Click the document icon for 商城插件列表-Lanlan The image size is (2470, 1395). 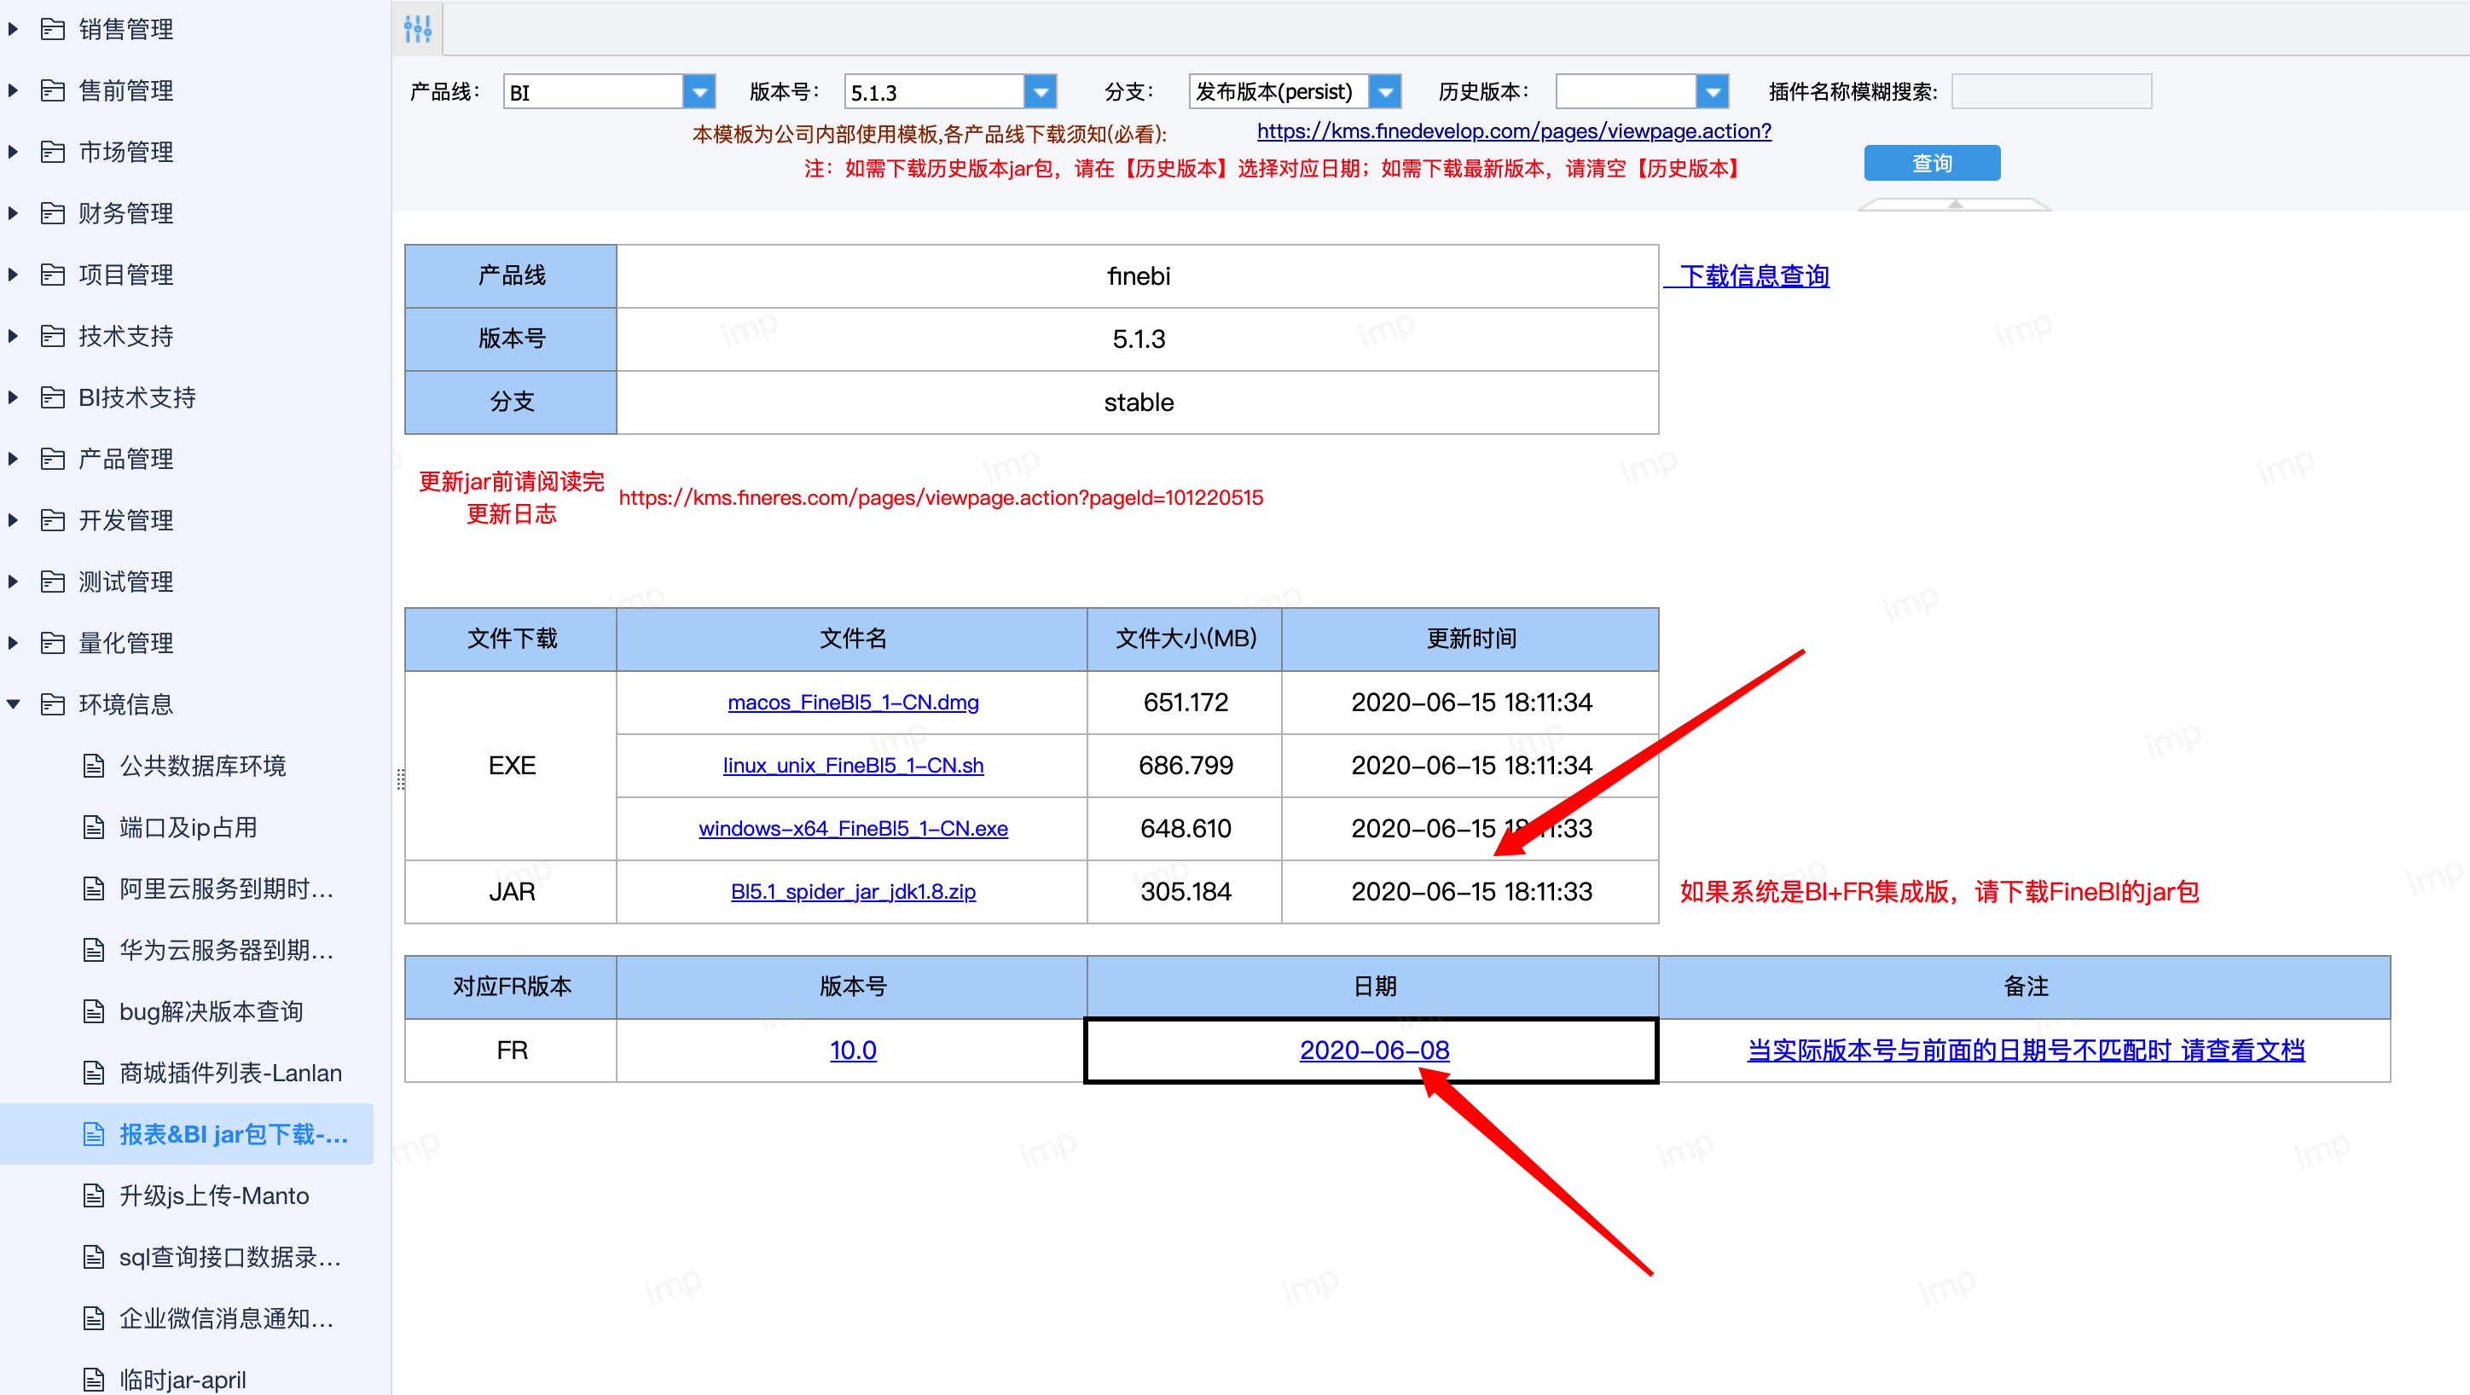(x=94, y=1072)
